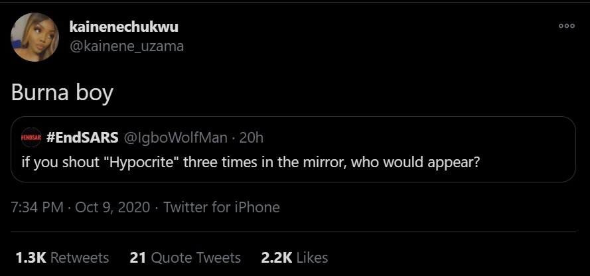
Task: View the 2.2K Likes list
Action: tap(294, 257)
